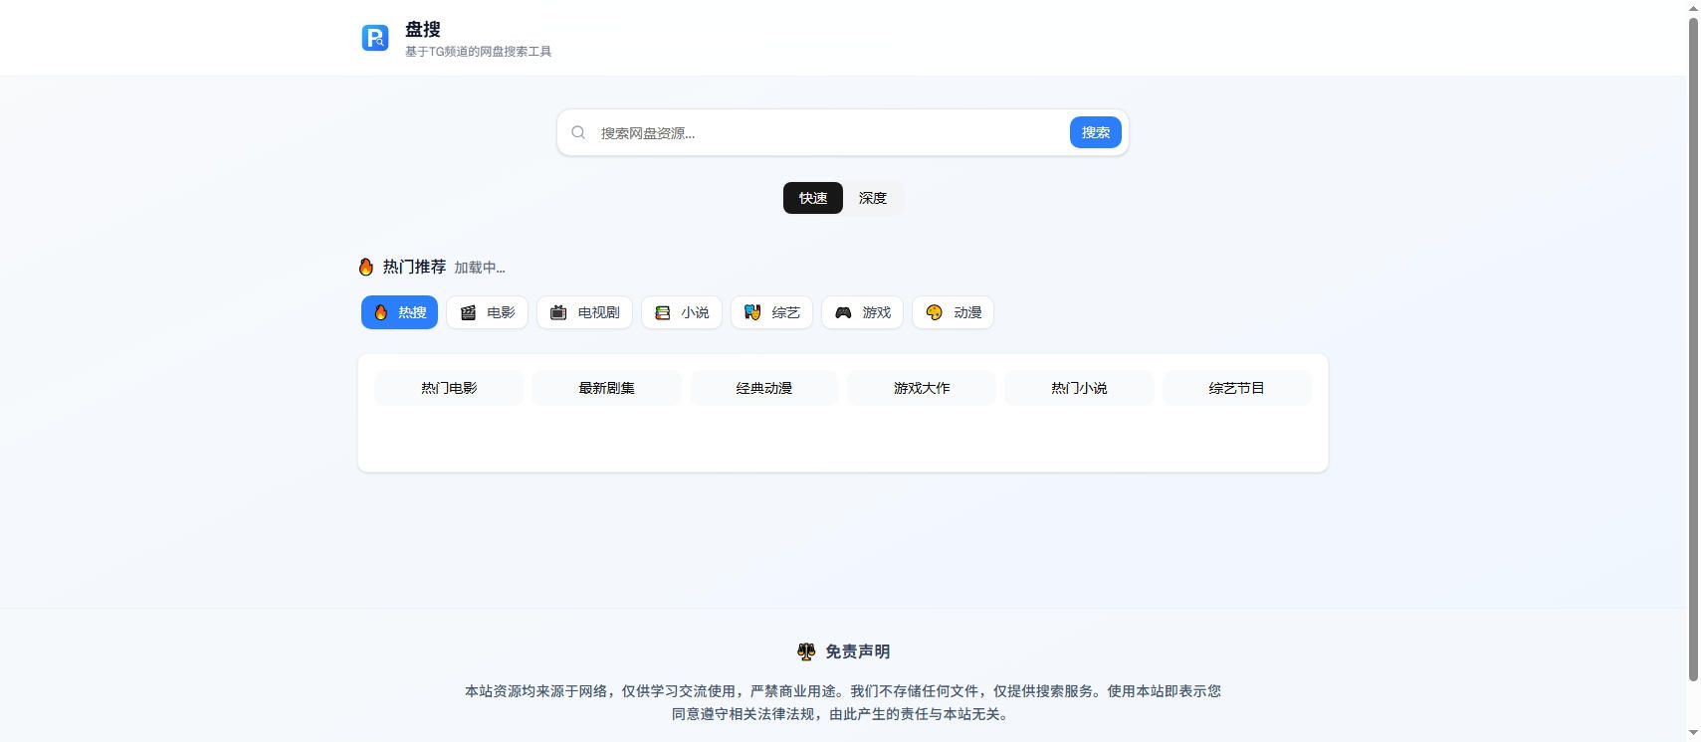Click the 盘搜 site title
Viewport: 1701px width, 742px height.
[423, 29]
